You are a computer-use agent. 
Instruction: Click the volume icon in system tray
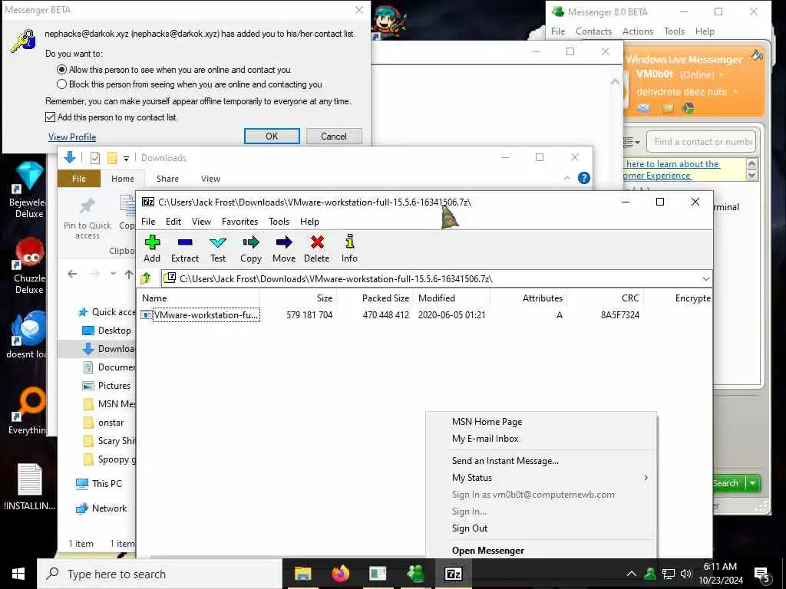tap(685, 574)
